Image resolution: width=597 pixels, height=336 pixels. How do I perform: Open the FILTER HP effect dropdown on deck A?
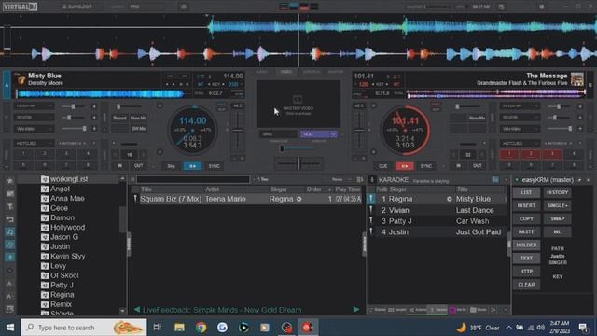pyautogui.click(x=34, y=105)
